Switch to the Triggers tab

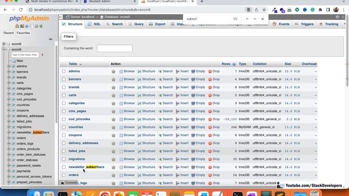tap(304, 24)
